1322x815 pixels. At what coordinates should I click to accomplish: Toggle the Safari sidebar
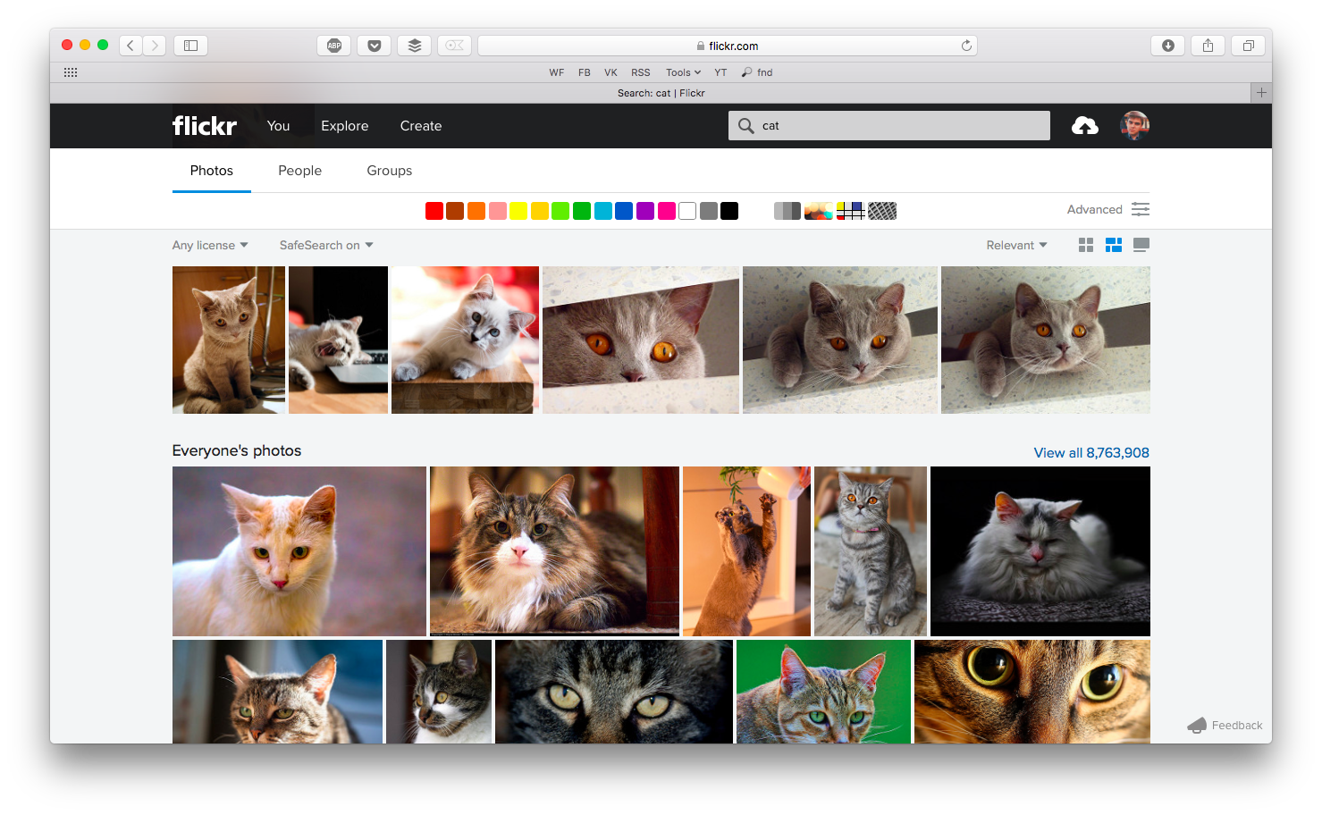click(190, 46)
